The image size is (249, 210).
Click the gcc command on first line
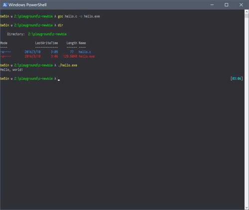pos(60,16)
